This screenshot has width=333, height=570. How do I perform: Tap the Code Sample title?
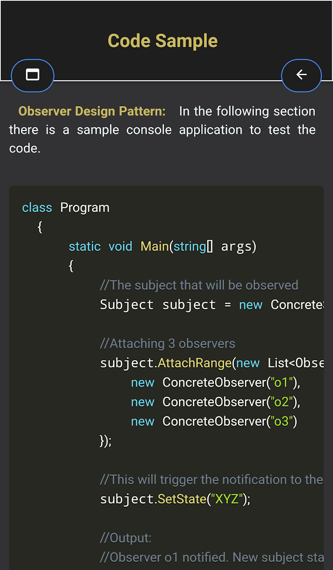(163, 41)
